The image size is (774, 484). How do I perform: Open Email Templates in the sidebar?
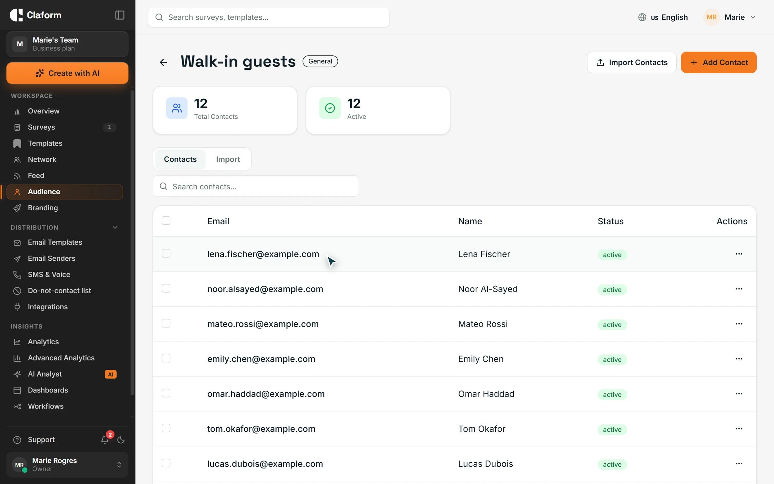pyautogui.click(x=64, y=242)
